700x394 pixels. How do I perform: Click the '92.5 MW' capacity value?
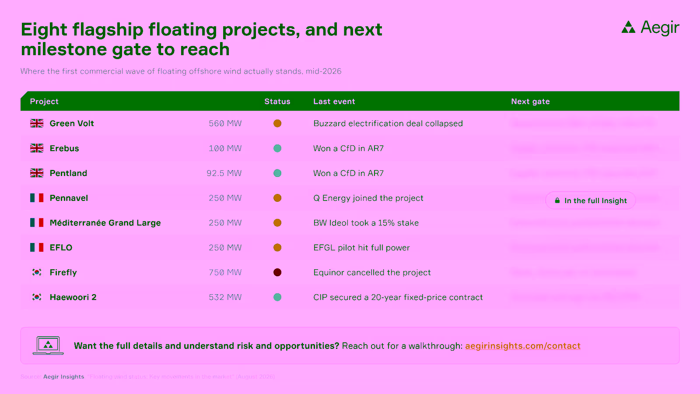point(224,173)
